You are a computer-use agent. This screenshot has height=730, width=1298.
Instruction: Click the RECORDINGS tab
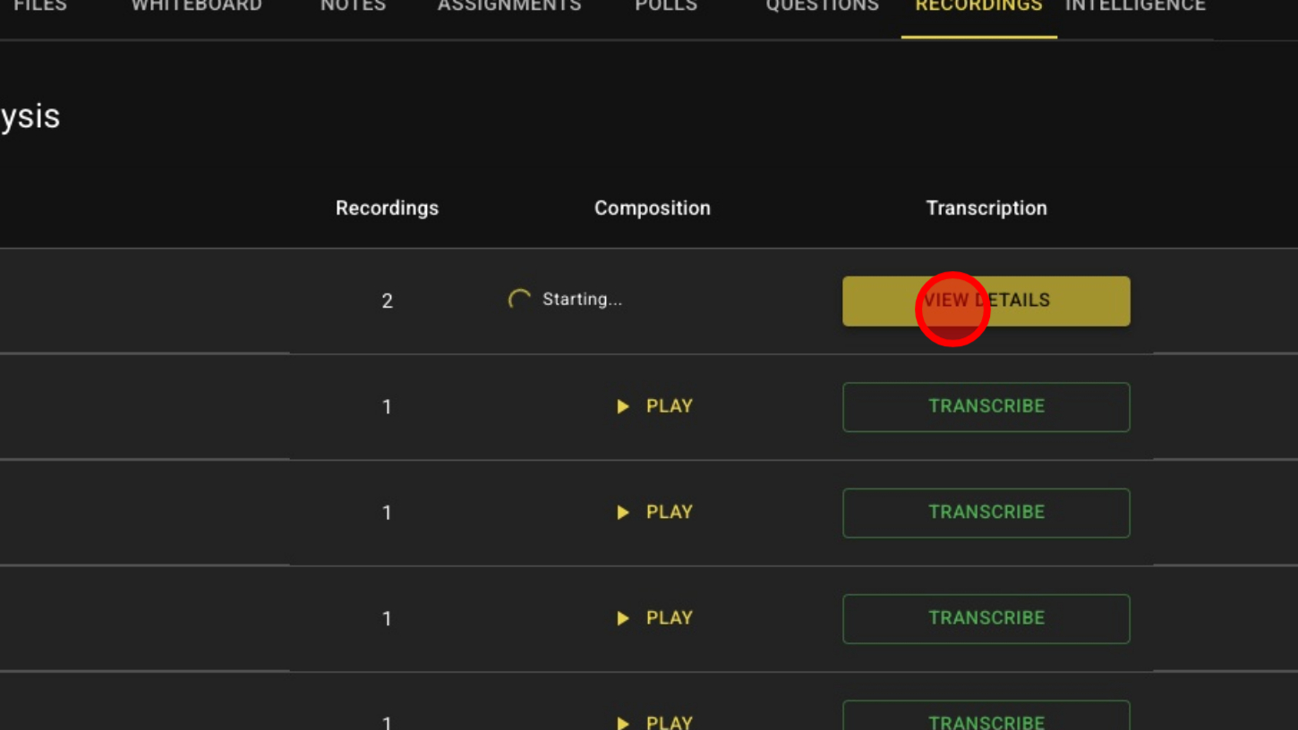coord(978,7)
